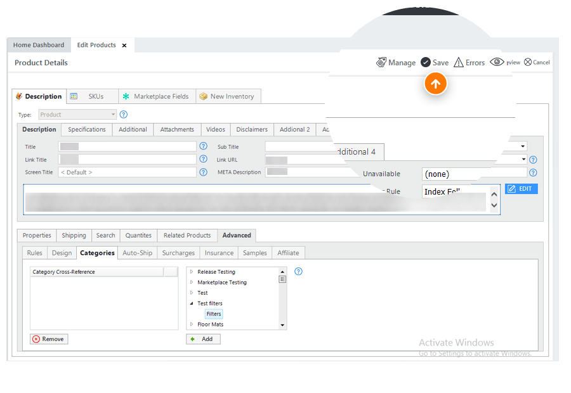This screenshot has width=571, height=393.
Task: Switch to the Properties tab
Action: coord(37,235)
